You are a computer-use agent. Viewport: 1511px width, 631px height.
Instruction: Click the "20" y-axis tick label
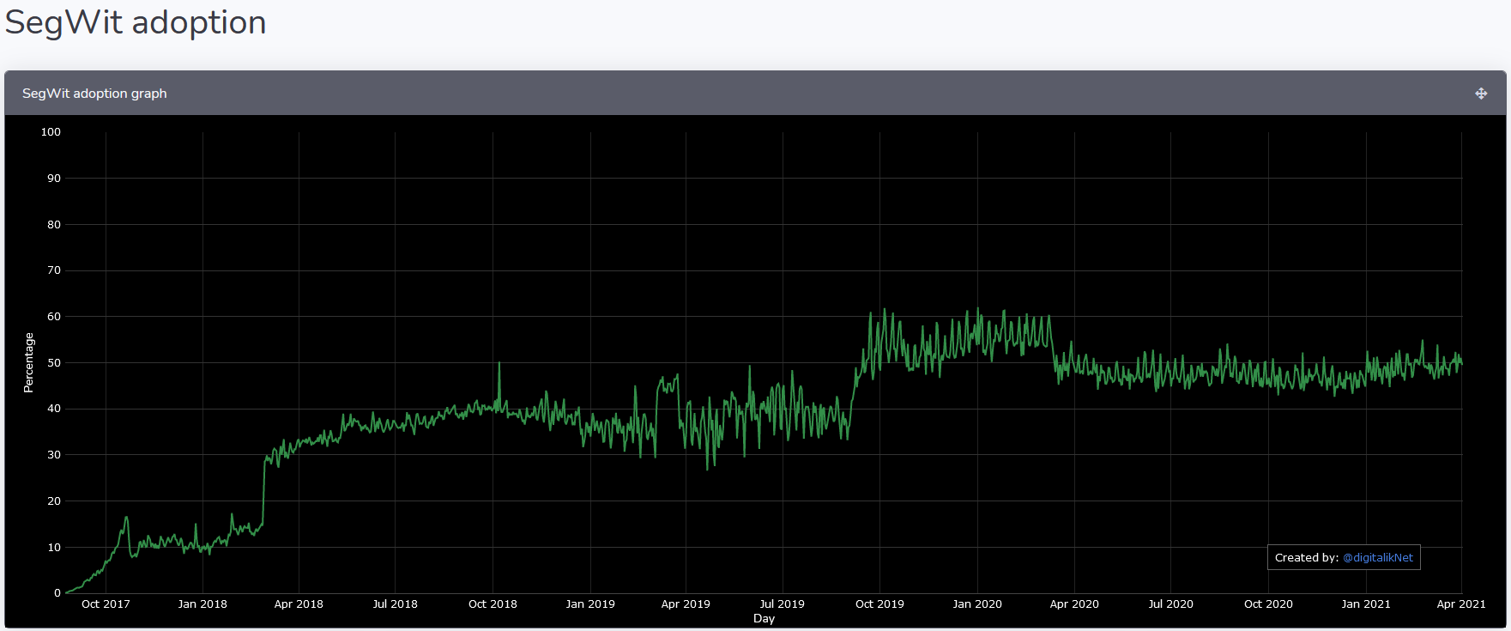pyautogui.click(x=54, y=501)
